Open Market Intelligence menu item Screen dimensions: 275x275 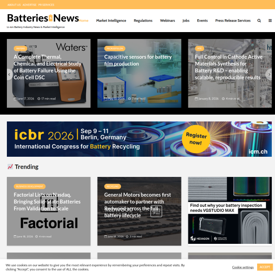click(x=111, y=21)
